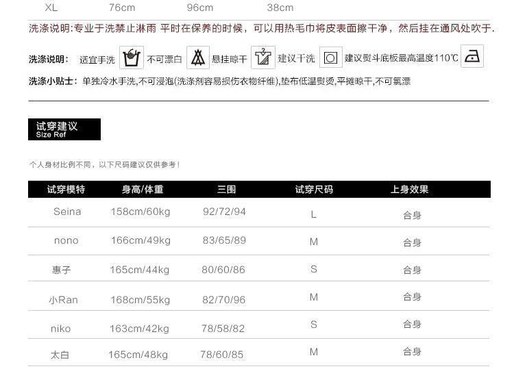Click model name 太白
This screenshot has height=384, width=514.
click(x=60, y=356)
